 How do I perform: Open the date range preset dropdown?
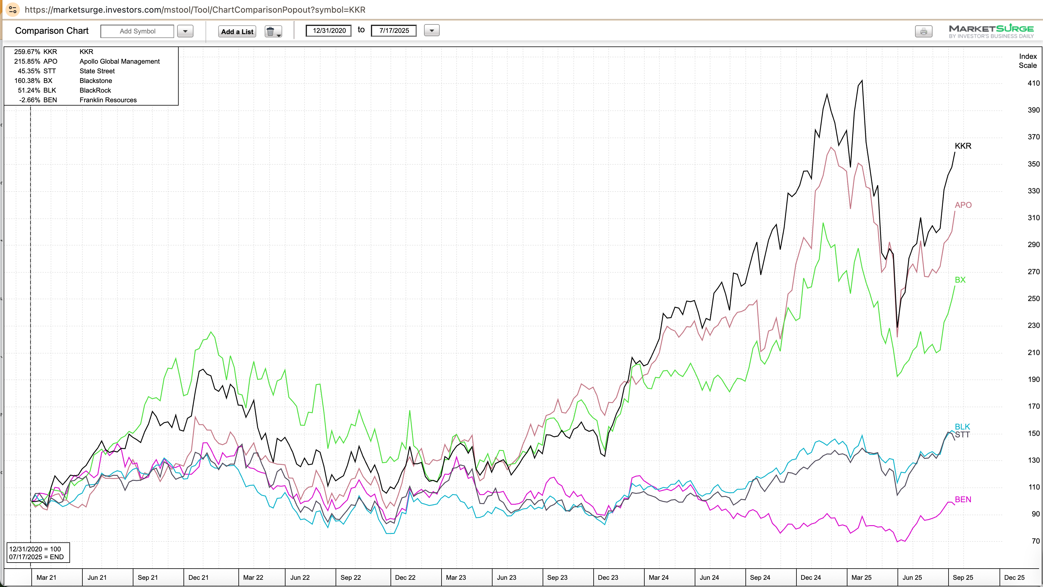[x=432, y=30]
